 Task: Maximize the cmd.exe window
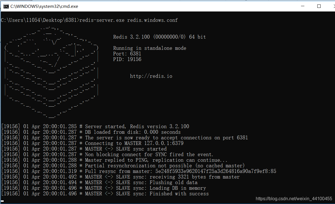coord(319,6)
